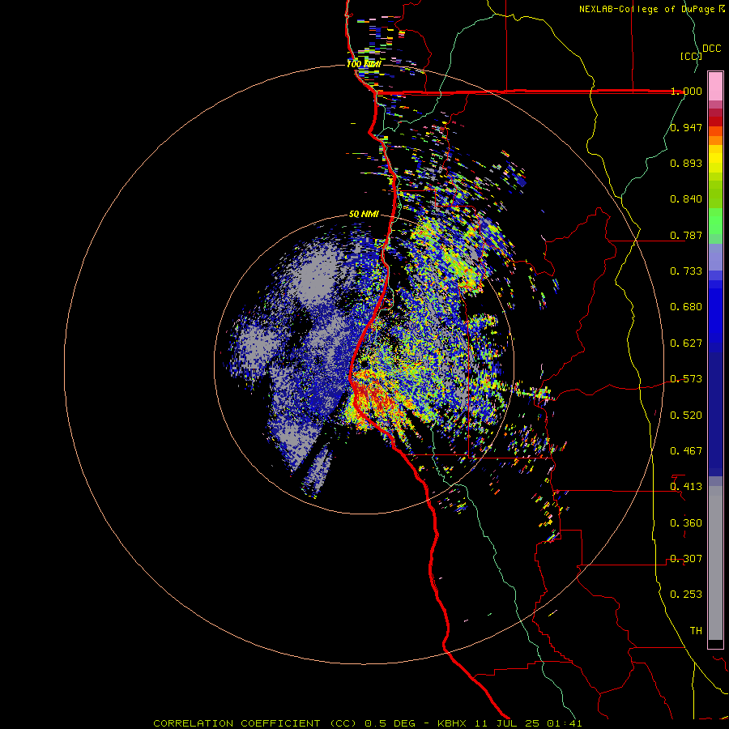Image resolution: width=729 pixels, height=729 pixels.
Task: Select the 1.000 scale value
Action: [686, 91]
